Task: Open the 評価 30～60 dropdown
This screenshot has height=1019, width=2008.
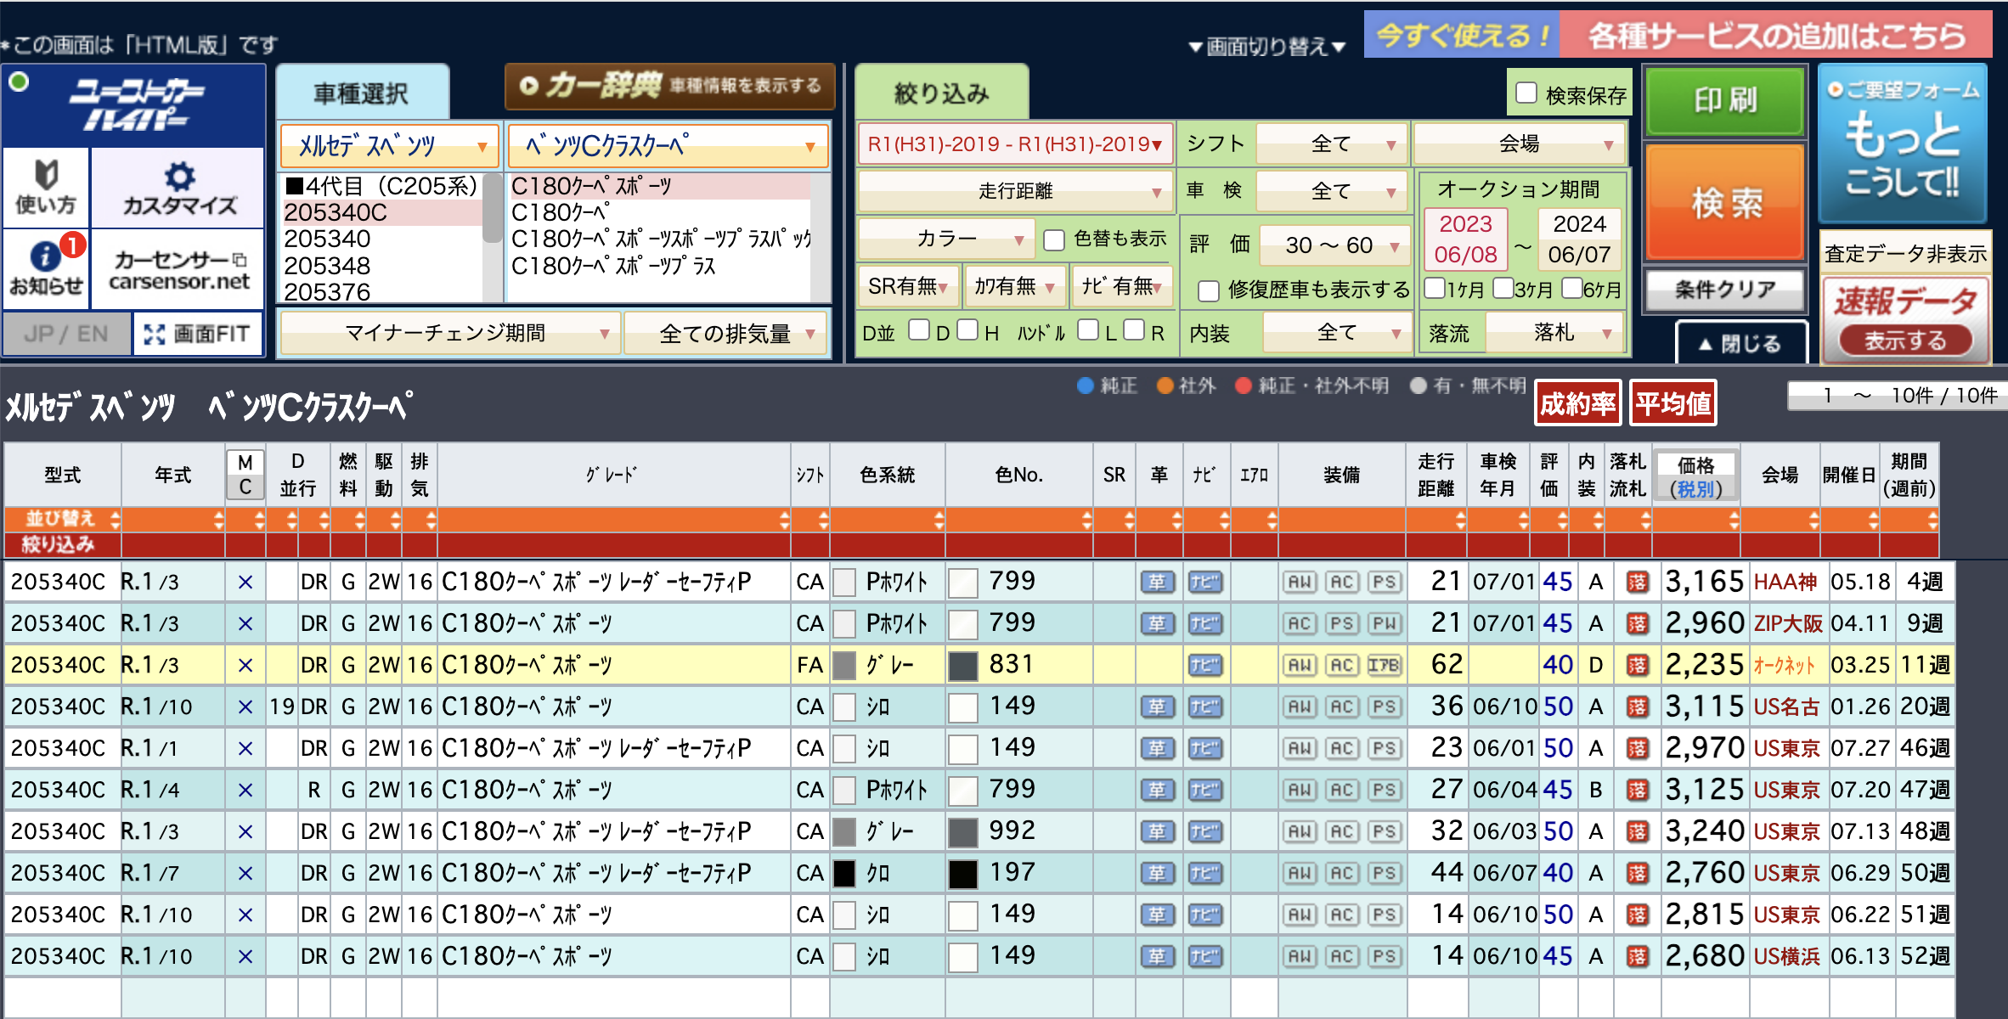Action: tap(1334, 245)
